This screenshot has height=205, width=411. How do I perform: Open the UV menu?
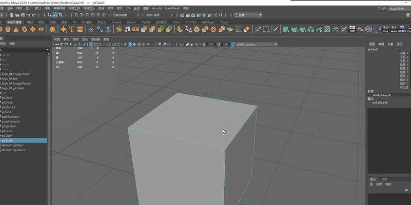(x=128, y=8)
